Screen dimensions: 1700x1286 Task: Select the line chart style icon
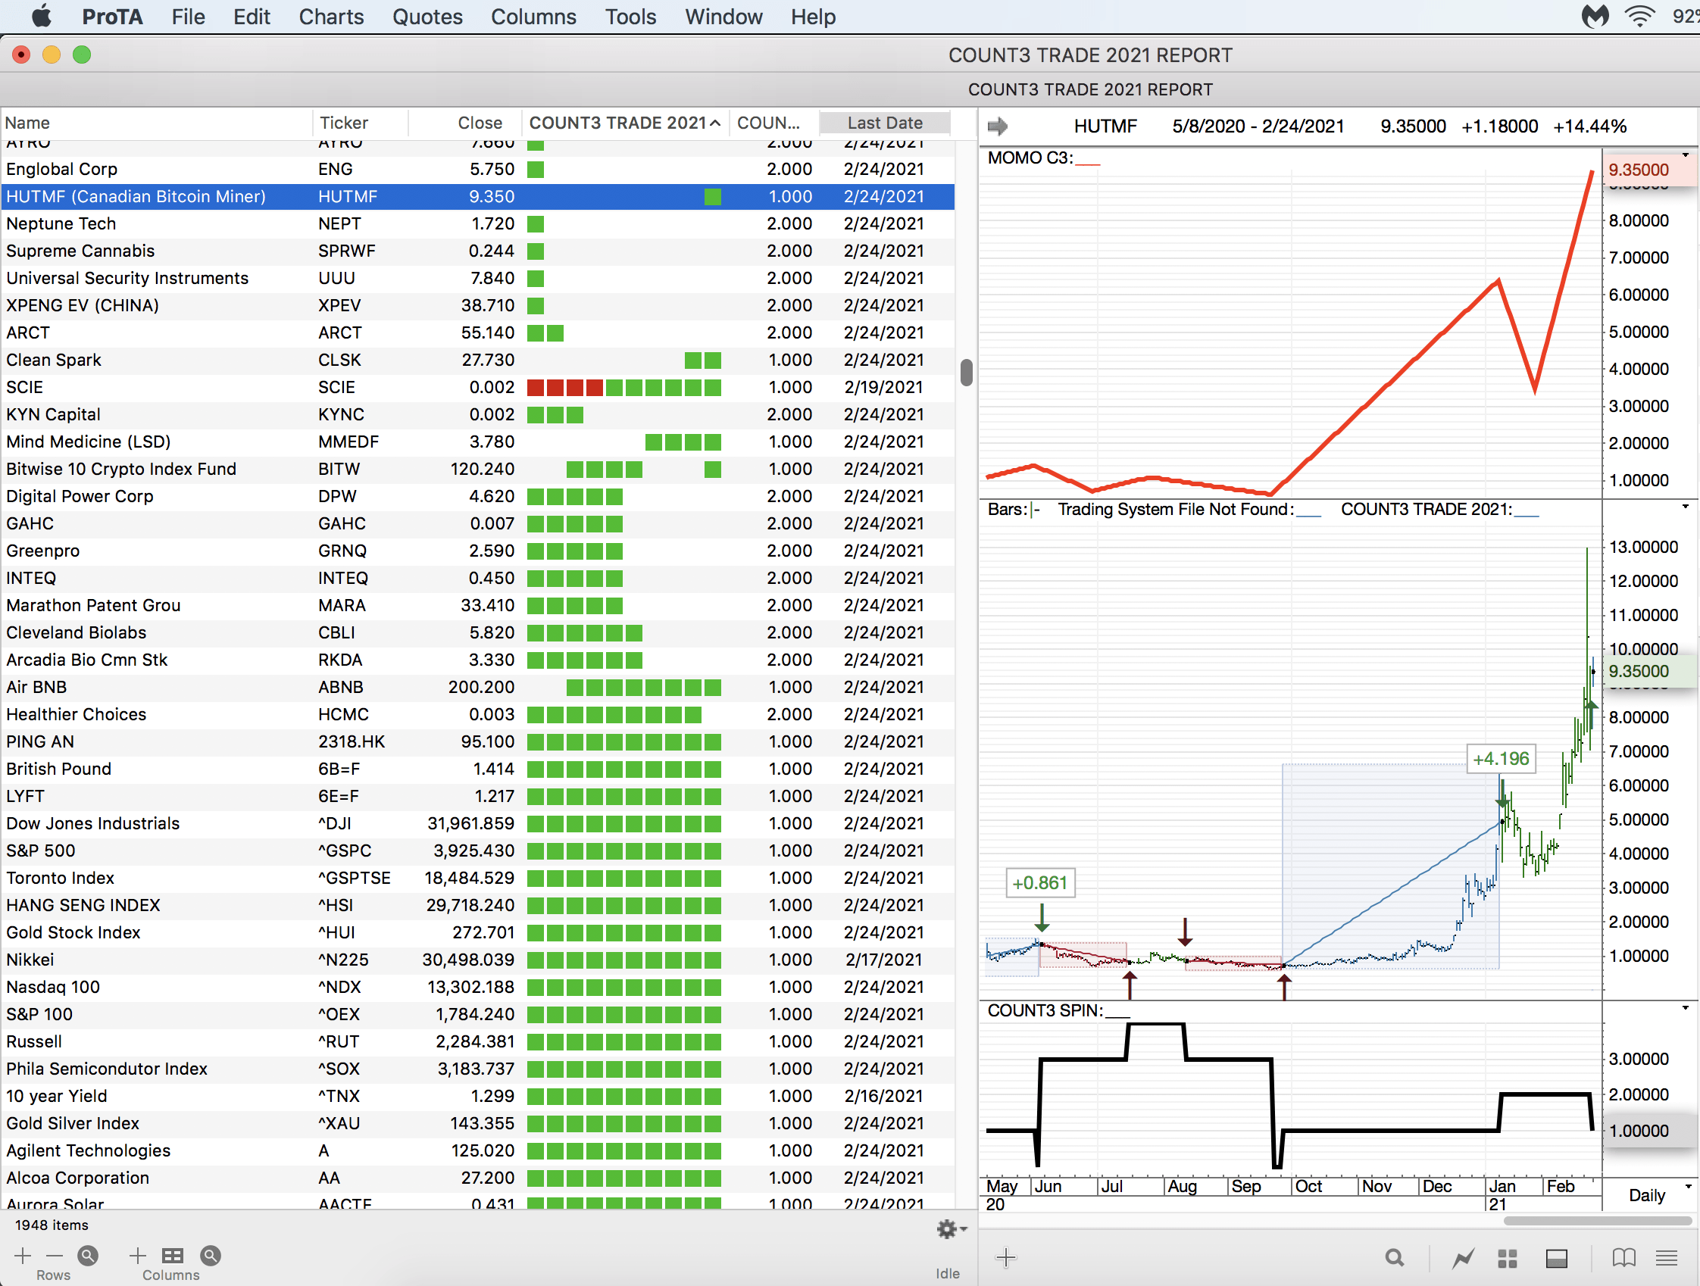tap(1464, 1257)
